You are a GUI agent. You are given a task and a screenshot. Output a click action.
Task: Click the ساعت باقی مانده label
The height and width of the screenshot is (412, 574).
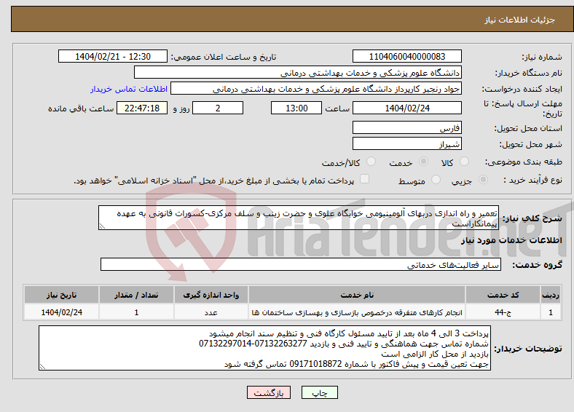(81, 108)
